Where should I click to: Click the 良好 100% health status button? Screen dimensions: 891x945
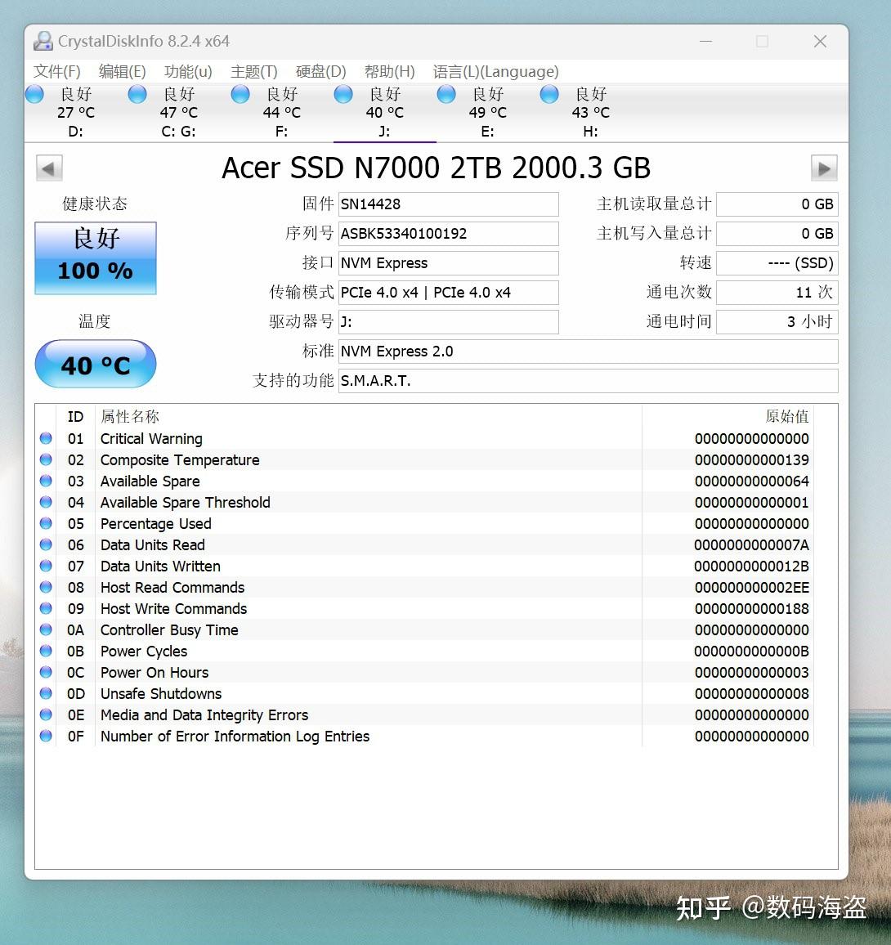95,258
